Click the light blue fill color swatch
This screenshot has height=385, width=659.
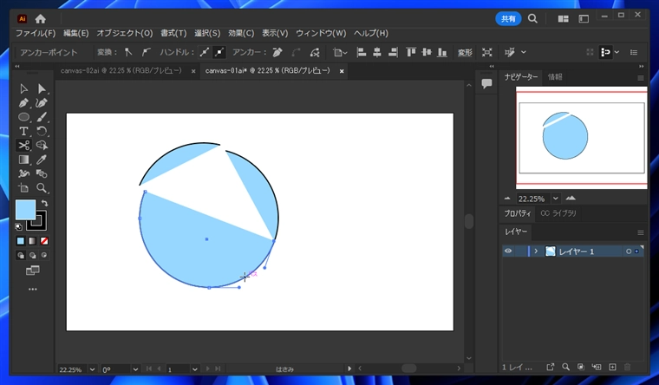pyautogui.click(x=25, y=210)
